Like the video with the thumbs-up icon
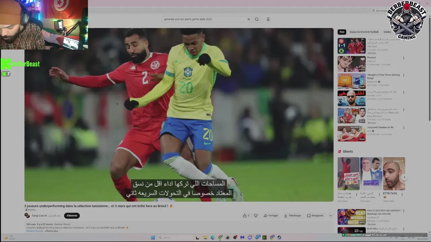This screenshot has height=242, width=431. (245, 216)
